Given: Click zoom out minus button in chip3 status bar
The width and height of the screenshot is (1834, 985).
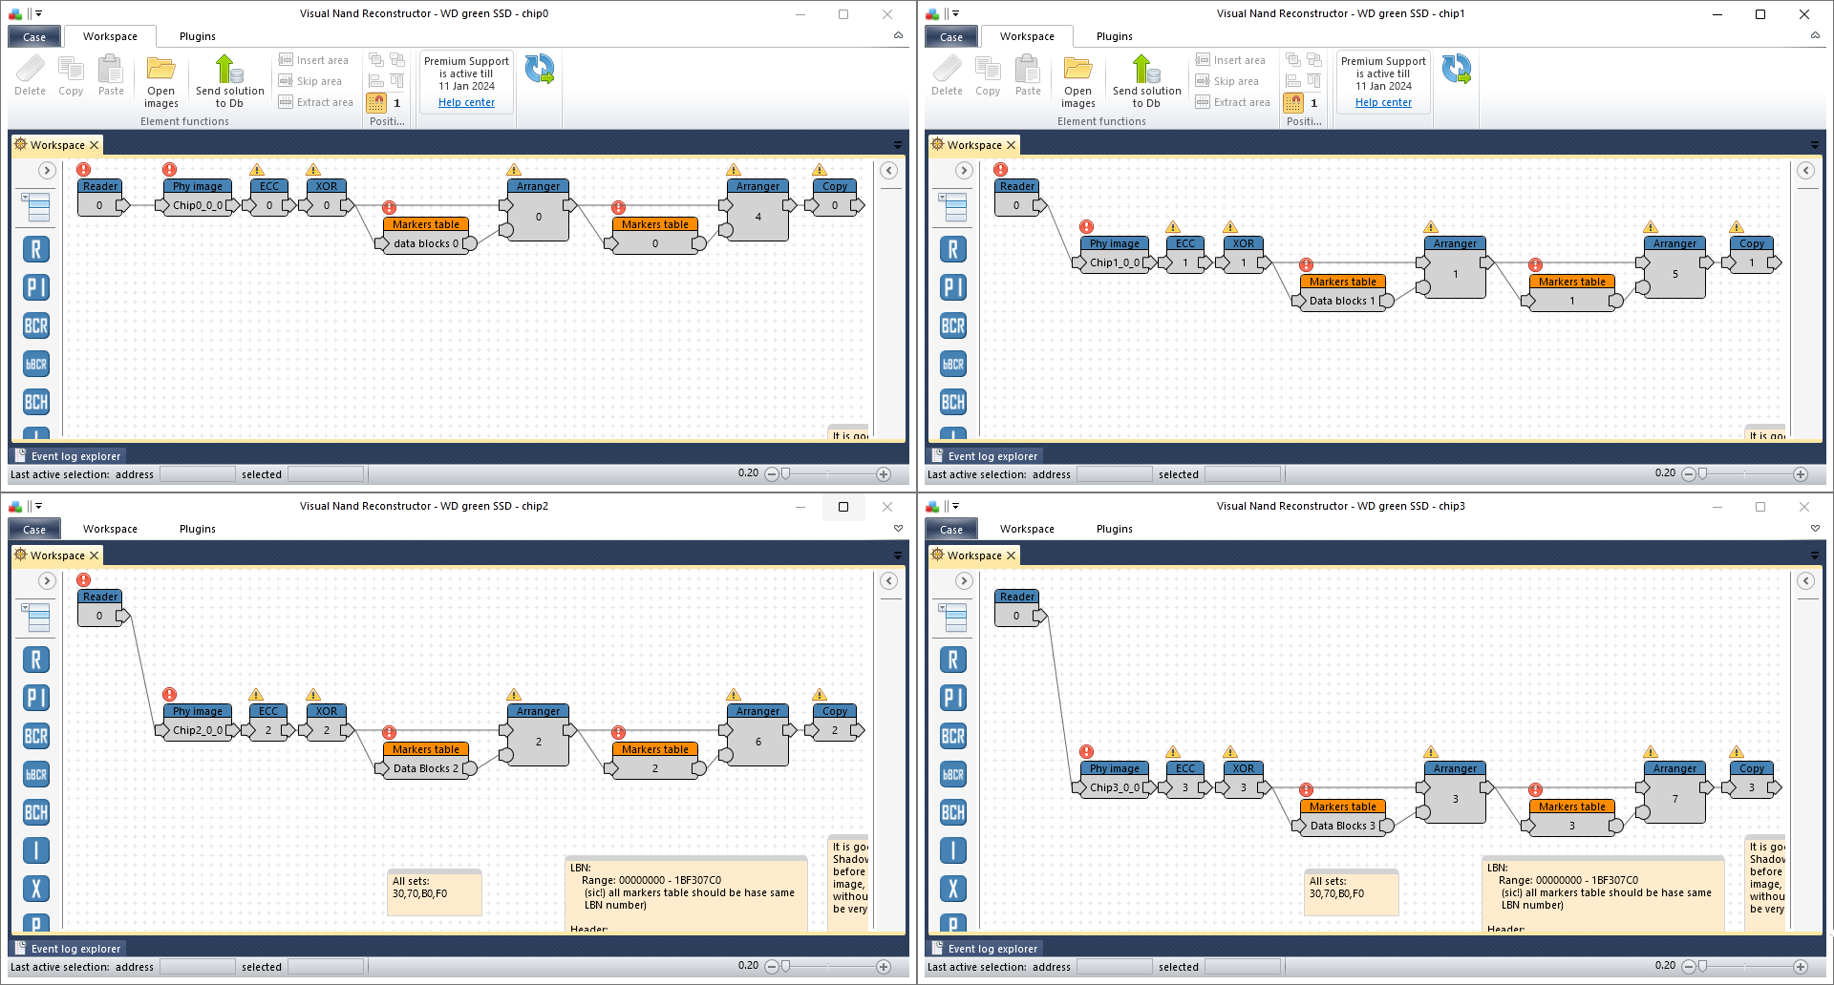Looking at the screenshot, I should (1689, 967).
